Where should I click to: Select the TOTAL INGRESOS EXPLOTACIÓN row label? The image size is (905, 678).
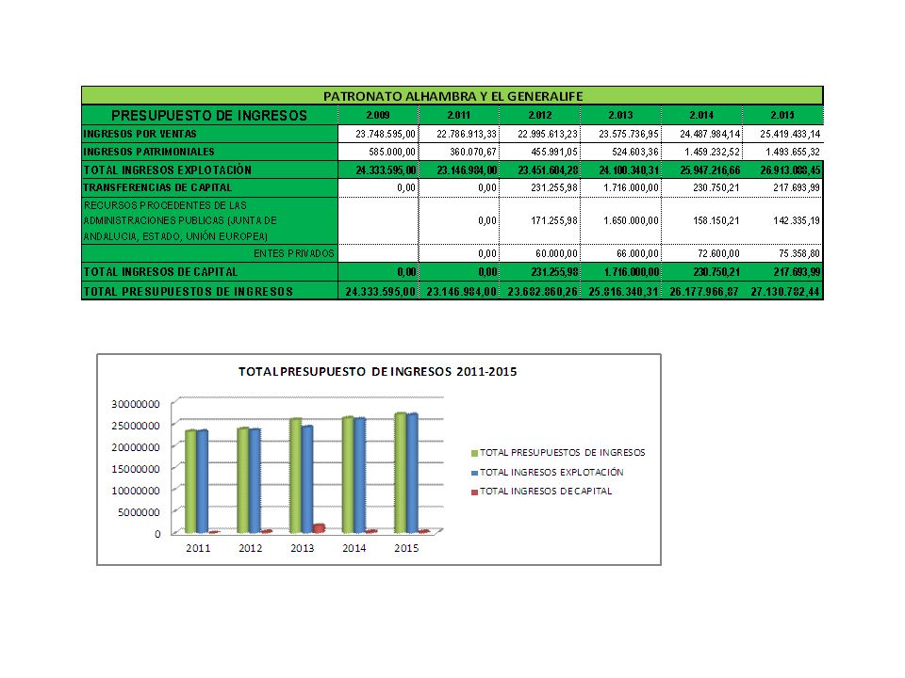pos(168,170)
